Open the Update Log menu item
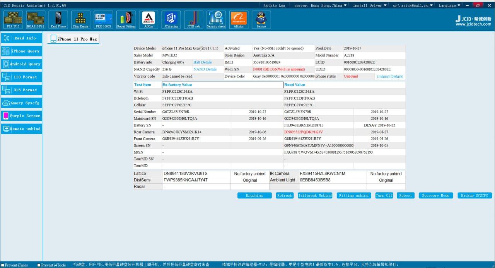The image size is (495, 268). click(275, 5)
